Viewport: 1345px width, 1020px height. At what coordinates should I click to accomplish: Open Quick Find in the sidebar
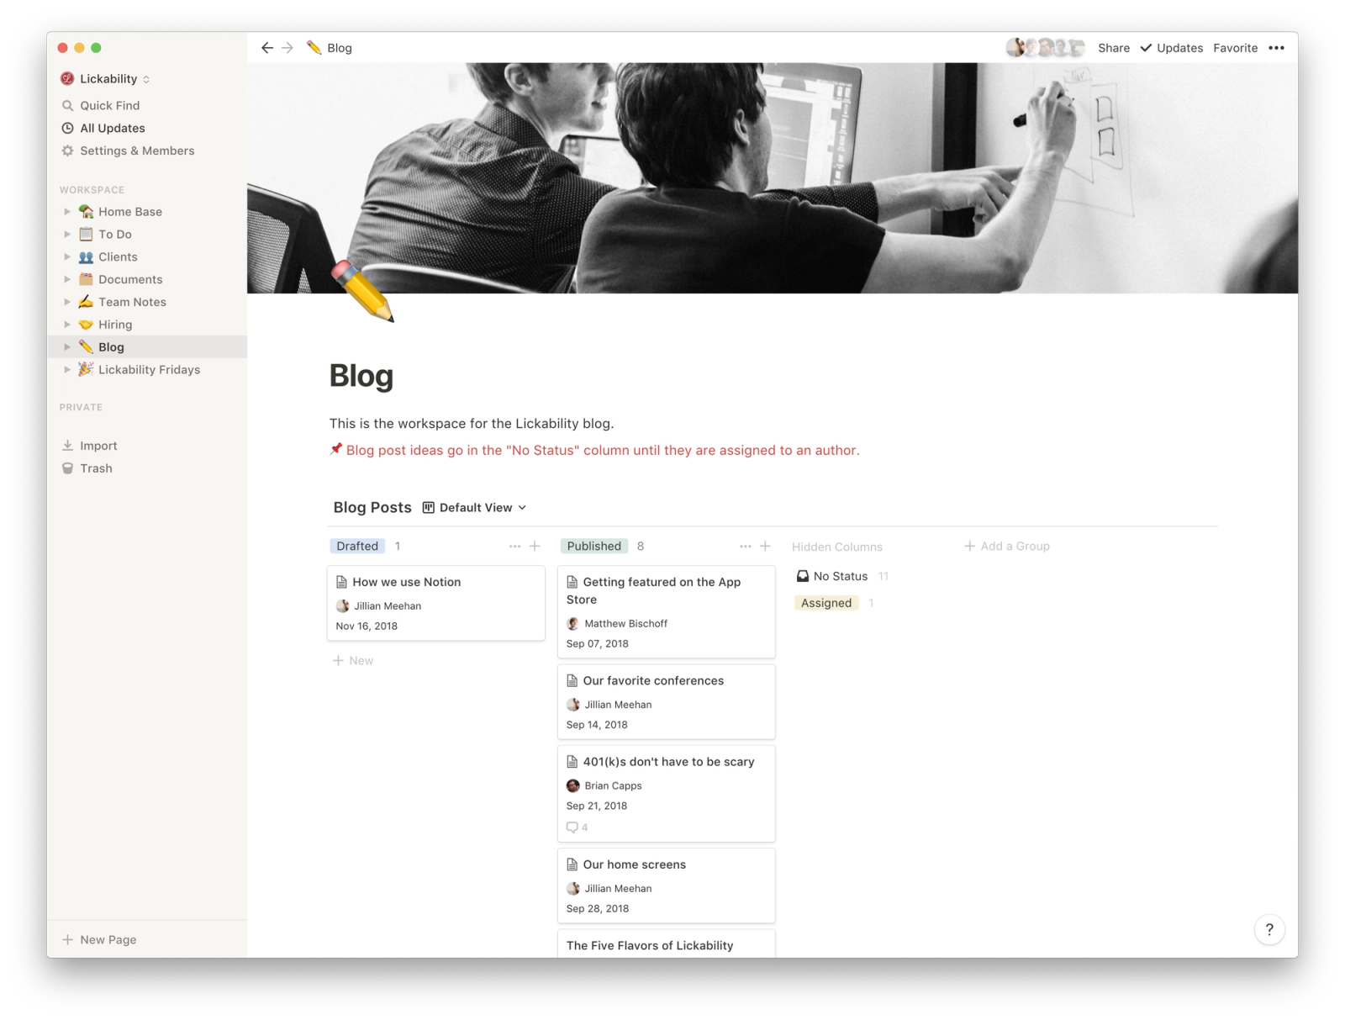(x=147, y=106)
